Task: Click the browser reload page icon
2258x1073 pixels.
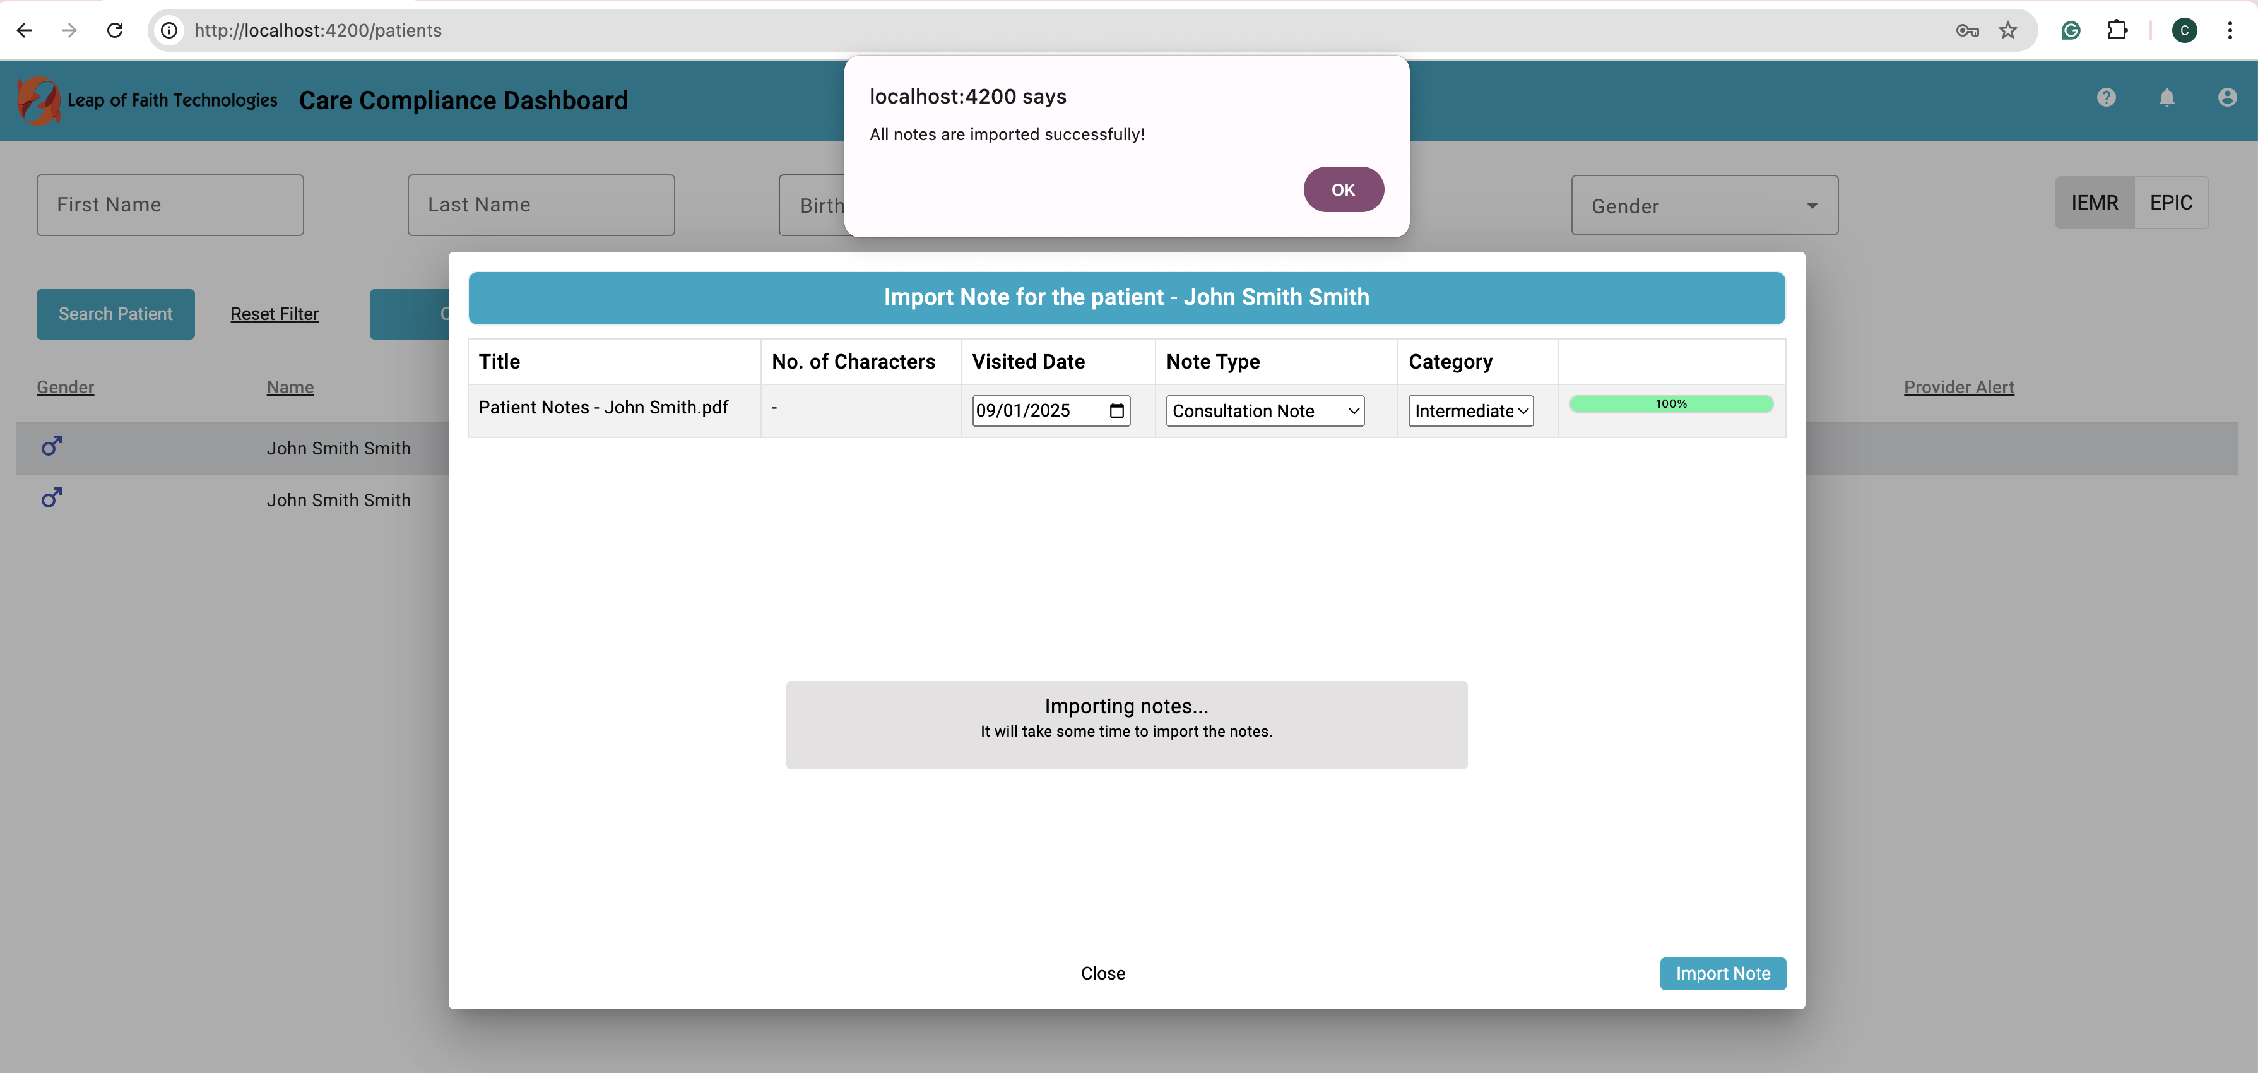Action: [115, 31]
